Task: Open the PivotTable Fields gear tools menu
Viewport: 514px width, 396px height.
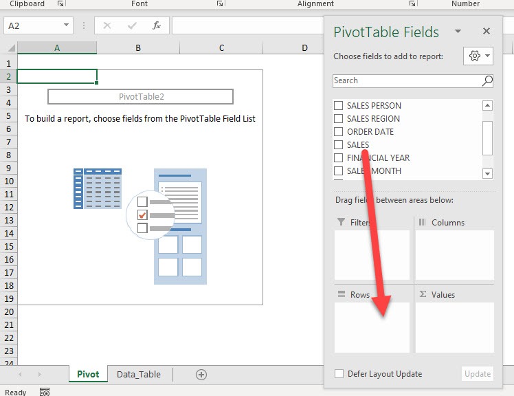Action: [478, 56]
